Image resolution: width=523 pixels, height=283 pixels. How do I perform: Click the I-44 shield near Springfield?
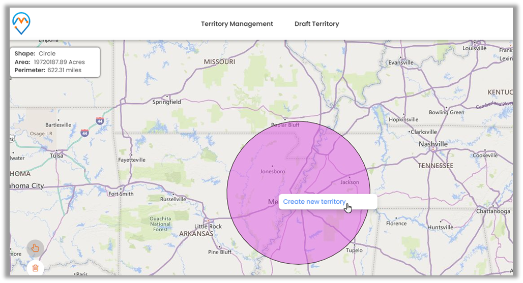[x=99, y=121]
